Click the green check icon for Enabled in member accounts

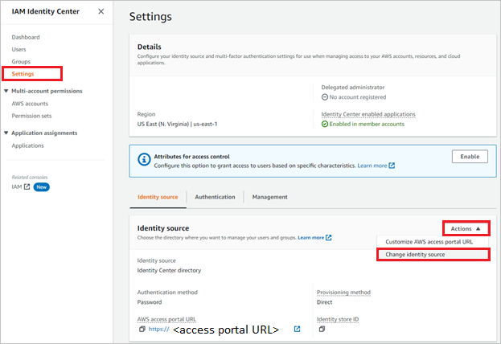tap(325, 124)
